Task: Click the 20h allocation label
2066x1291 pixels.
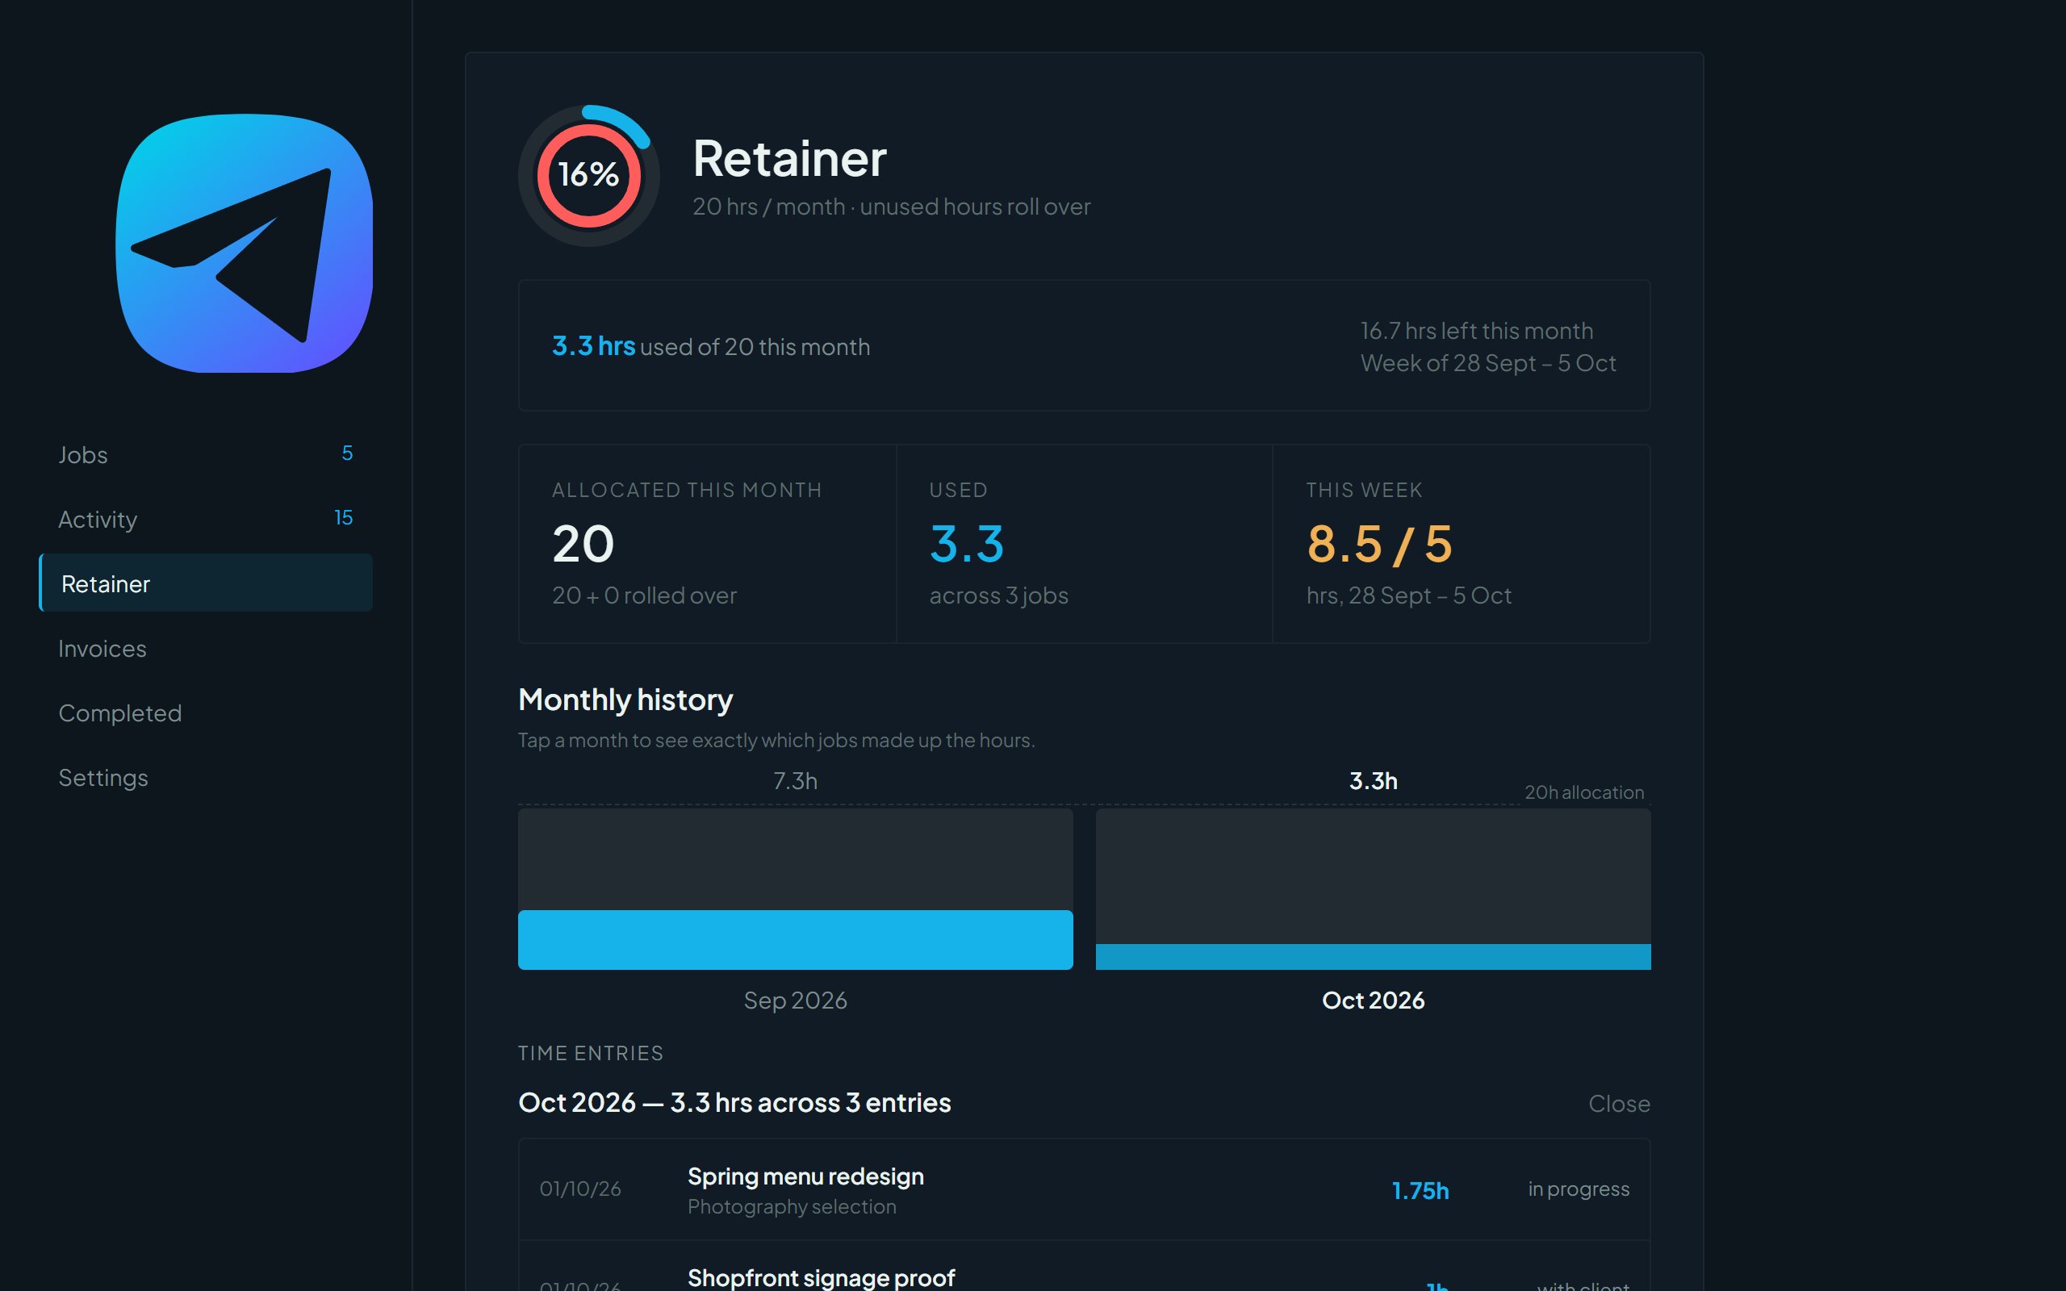Action: 1583,792
